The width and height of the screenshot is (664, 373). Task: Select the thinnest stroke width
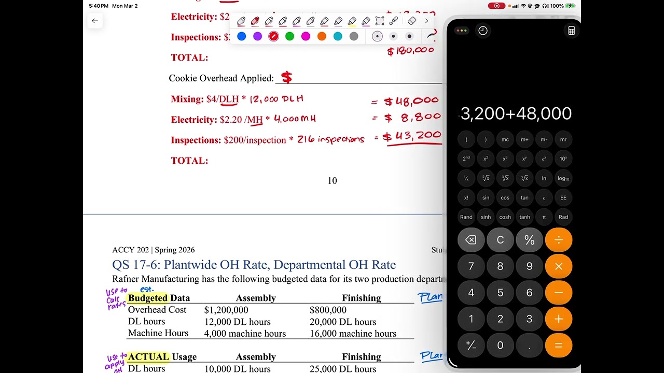(377, 36)
